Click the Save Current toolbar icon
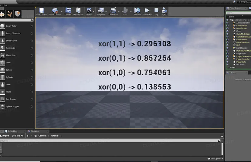The width and height of the screenshot is (251, 162). pyautogui.click(x=42, y=12)
